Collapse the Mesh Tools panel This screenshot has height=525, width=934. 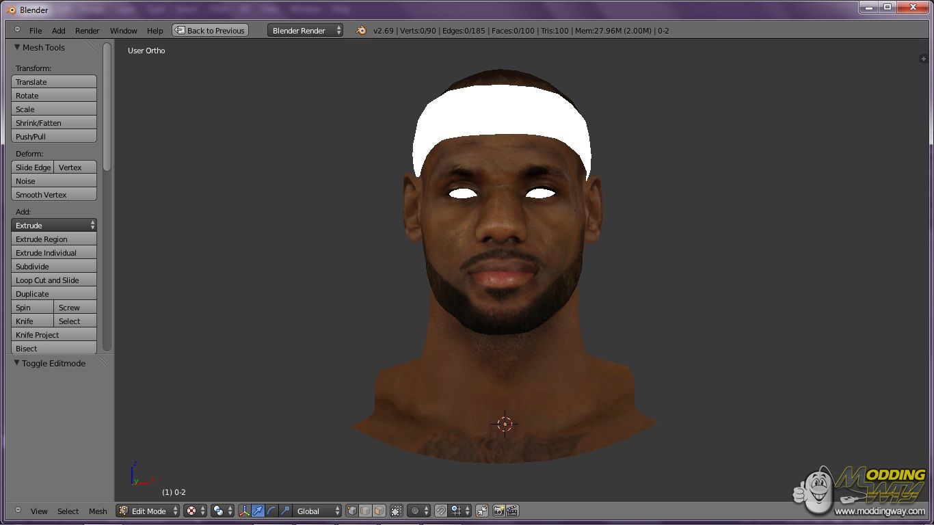click(x=18, y=47)
